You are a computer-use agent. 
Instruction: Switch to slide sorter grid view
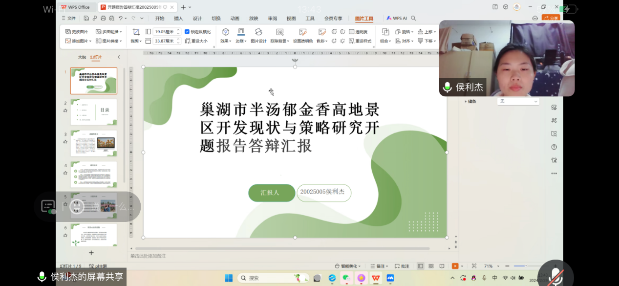[431, 266]
